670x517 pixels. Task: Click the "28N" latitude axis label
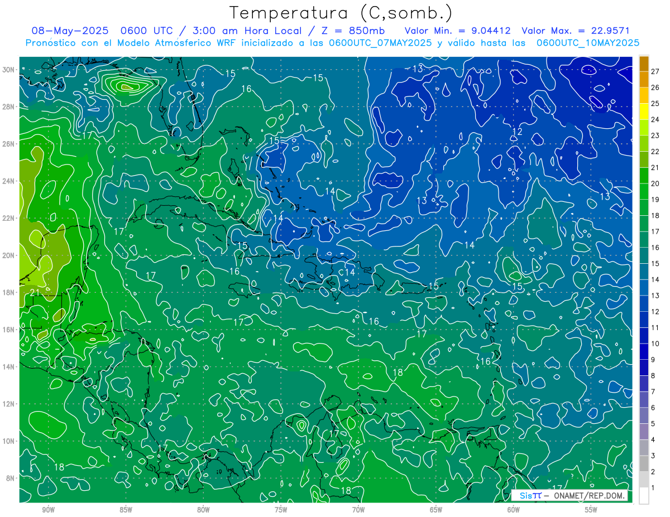tap(9, 107)
